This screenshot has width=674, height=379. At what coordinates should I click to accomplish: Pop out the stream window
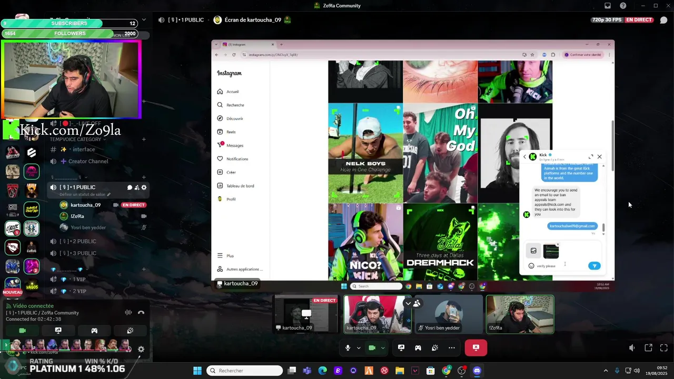coord(648,348)
